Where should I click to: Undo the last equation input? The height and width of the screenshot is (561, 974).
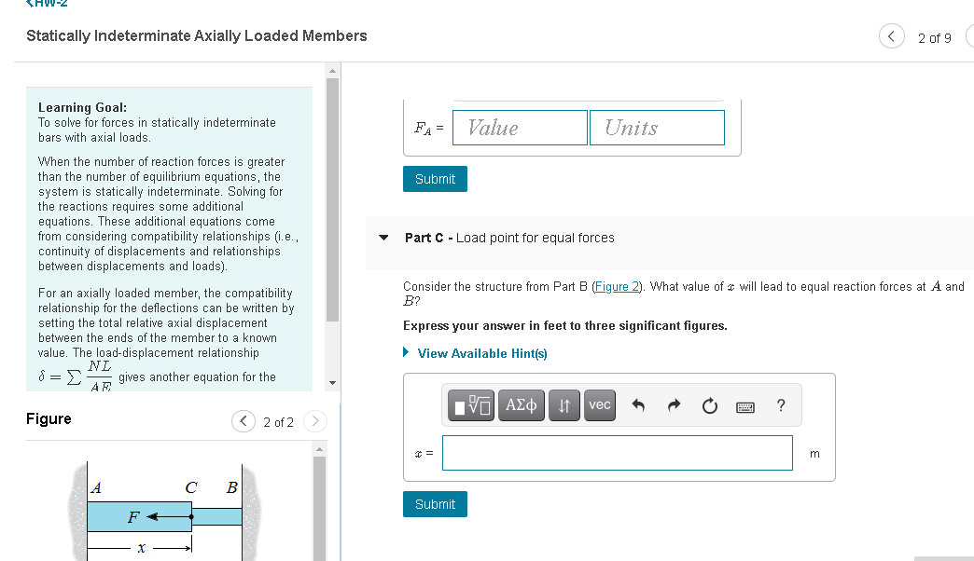pos(638,404)
